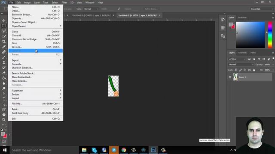Toggle lock all padlock icon

[x=254, y=70]
